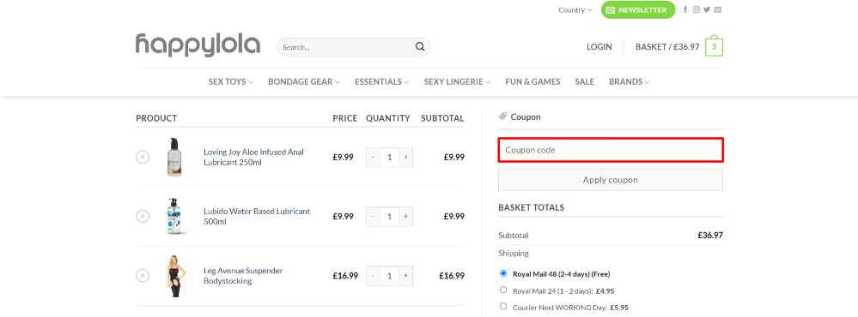Click the Apply coupon button

[610, 180]
